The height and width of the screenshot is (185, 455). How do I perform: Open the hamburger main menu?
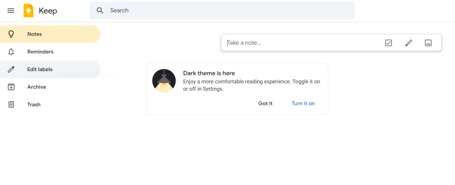(x=11, y=11)
